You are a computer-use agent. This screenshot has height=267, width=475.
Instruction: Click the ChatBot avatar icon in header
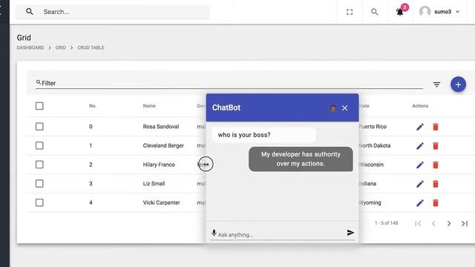pyautogui.click(x=333, y=108)
